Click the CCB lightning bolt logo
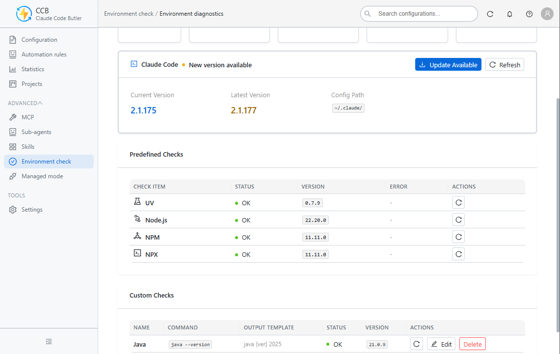The width and height of the screenshot is (560, 354). 24,14
